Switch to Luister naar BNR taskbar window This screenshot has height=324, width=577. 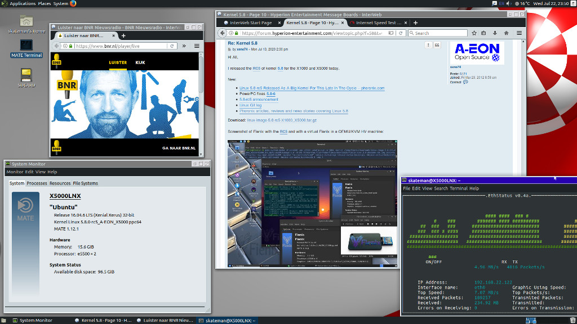click(x=165, y=320)
